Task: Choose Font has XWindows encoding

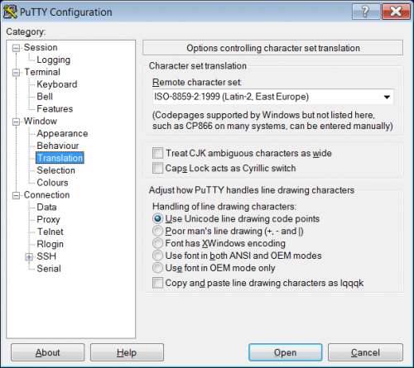Action: [x=157, y=243]
